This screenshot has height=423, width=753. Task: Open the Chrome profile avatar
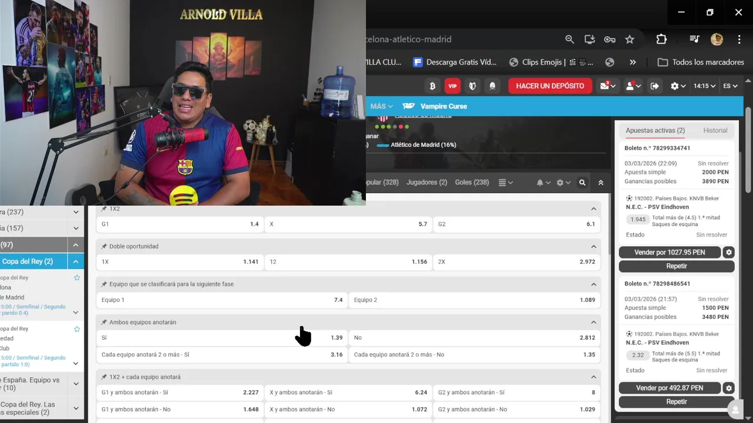[x=717, y=39]
